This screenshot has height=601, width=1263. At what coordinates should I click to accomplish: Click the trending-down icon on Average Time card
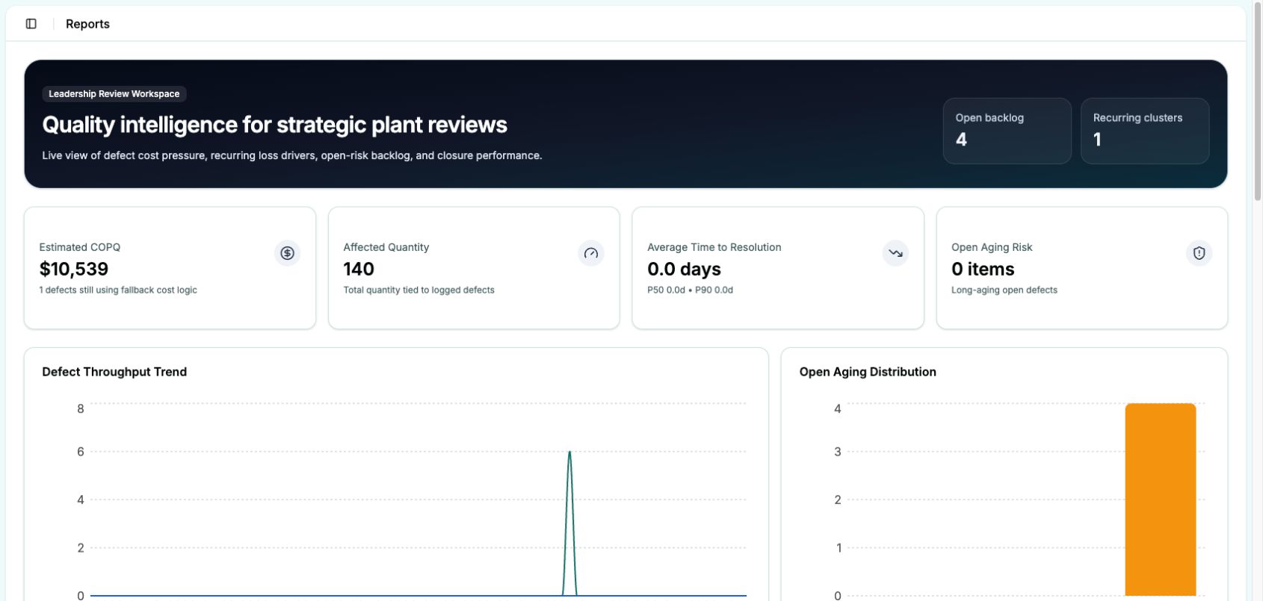coord(895,253)
